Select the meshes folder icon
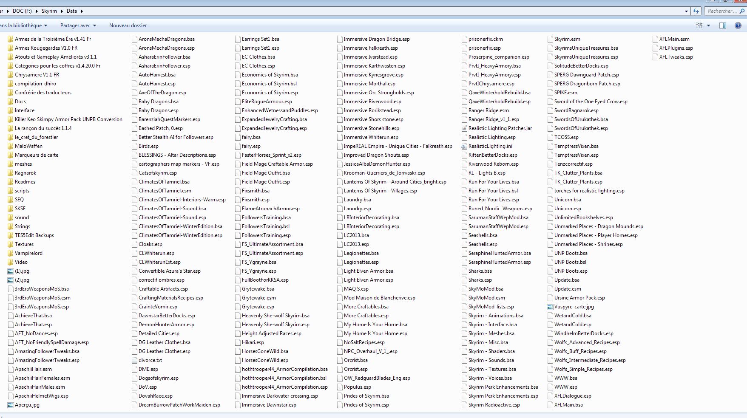This screenshot has height=418, width=747. pos(11,164)
